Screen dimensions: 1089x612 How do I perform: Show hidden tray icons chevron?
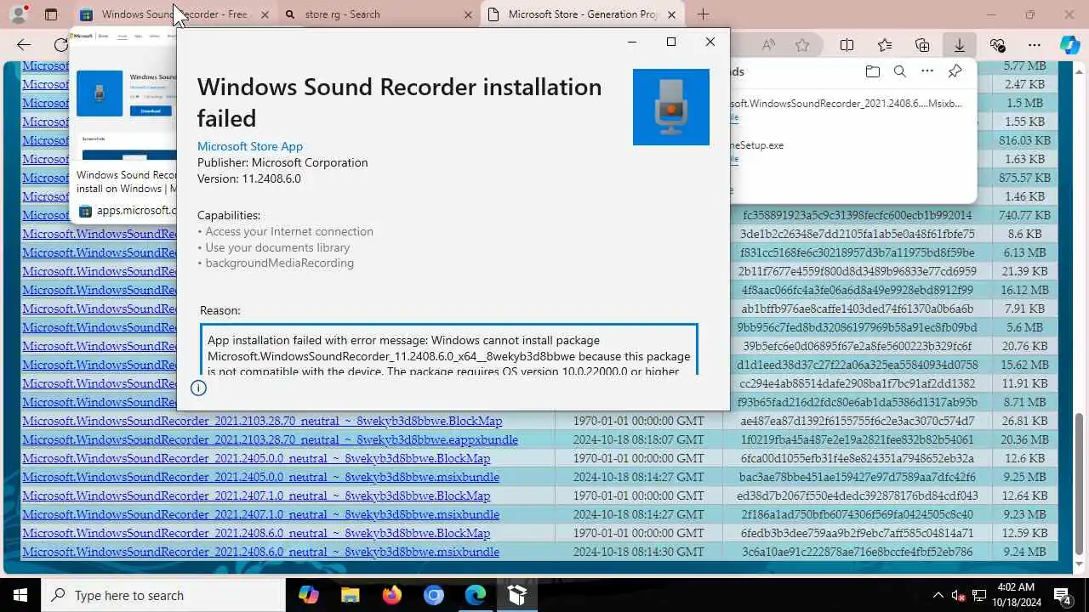pos(938,595)
